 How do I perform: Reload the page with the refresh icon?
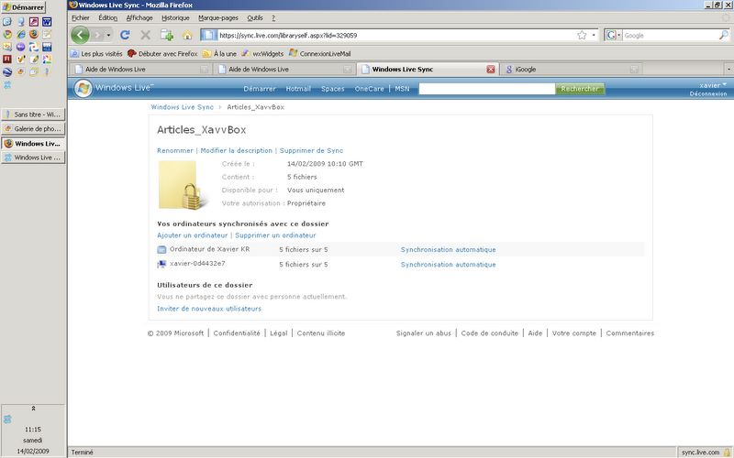click(x=125, y=35)
